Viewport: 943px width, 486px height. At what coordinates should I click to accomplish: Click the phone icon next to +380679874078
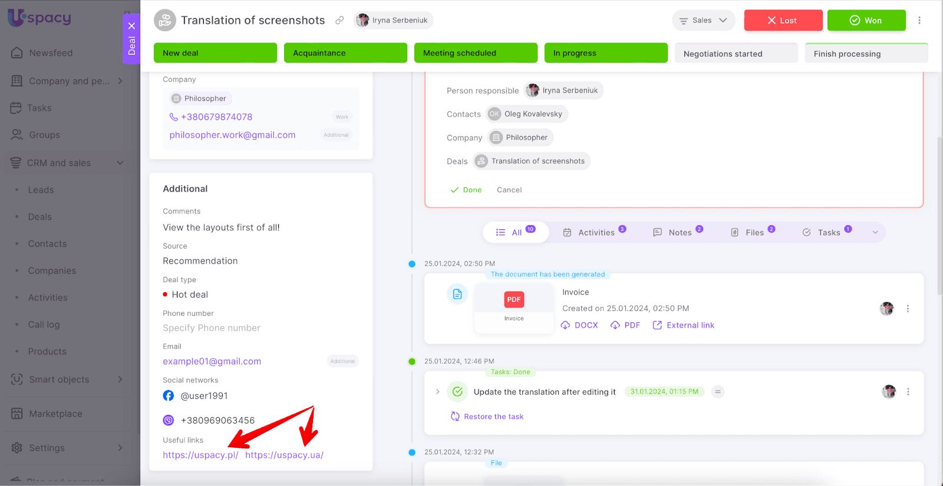[173, 117]
